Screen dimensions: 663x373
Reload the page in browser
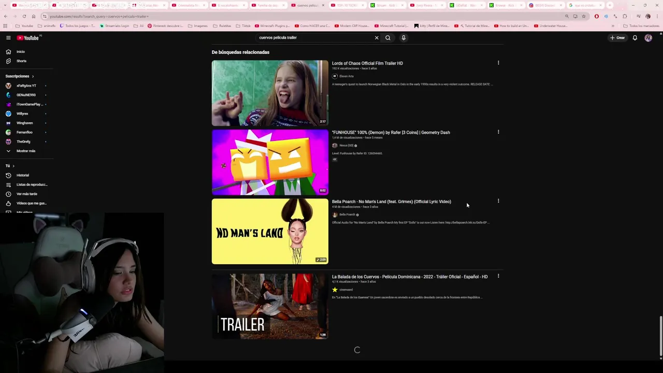24,16
